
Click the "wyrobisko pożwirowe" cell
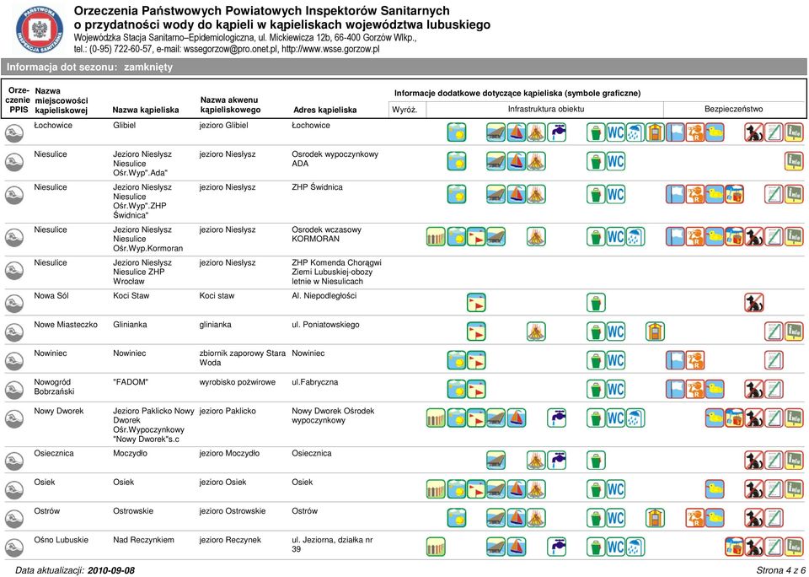pyautogui.click(x=238, y=383)
